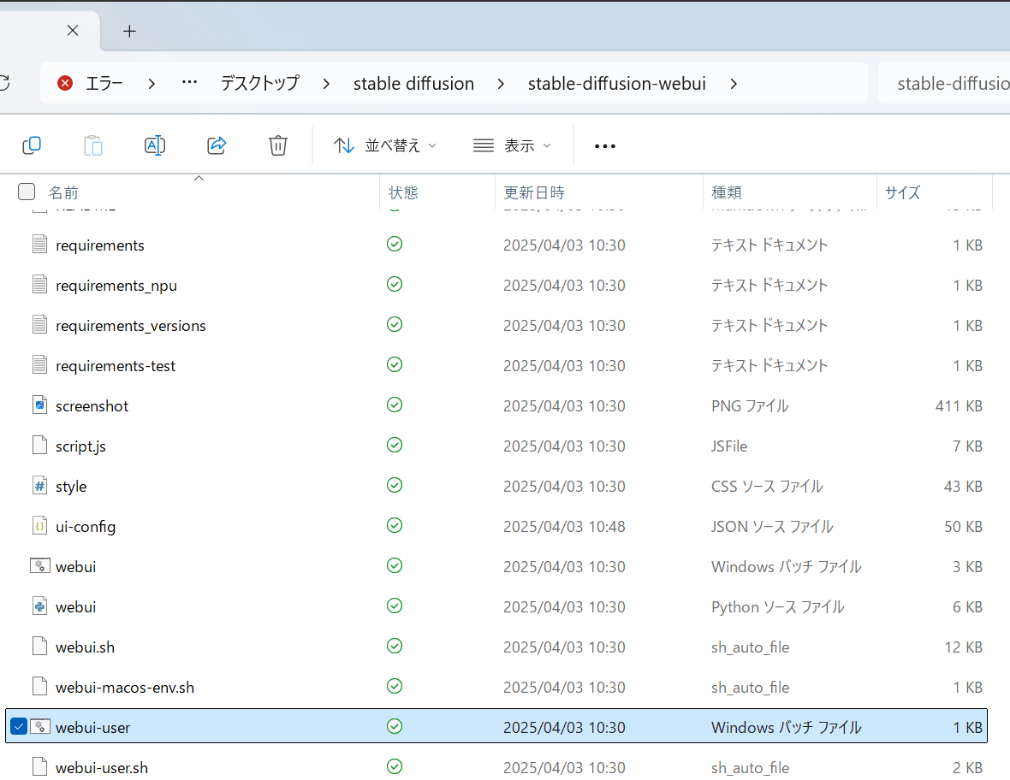Go to デスクトップ breadcrumb
Image resolution: width=1010 pixels, height=780 pixels.
coord(260,83)
